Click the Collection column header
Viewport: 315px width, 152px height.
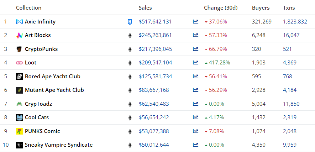click(28, 8)
